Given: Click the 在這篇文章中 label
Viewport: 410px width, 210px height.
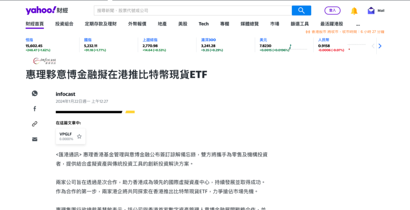Looking at the screenshot, I should [x=68, y=123].
